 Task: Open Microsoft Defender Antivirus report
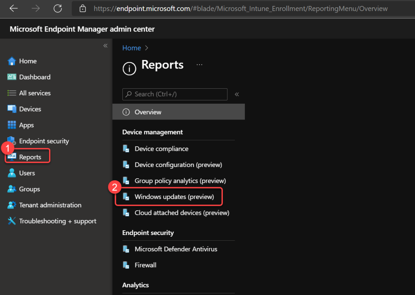pos(176,249)
